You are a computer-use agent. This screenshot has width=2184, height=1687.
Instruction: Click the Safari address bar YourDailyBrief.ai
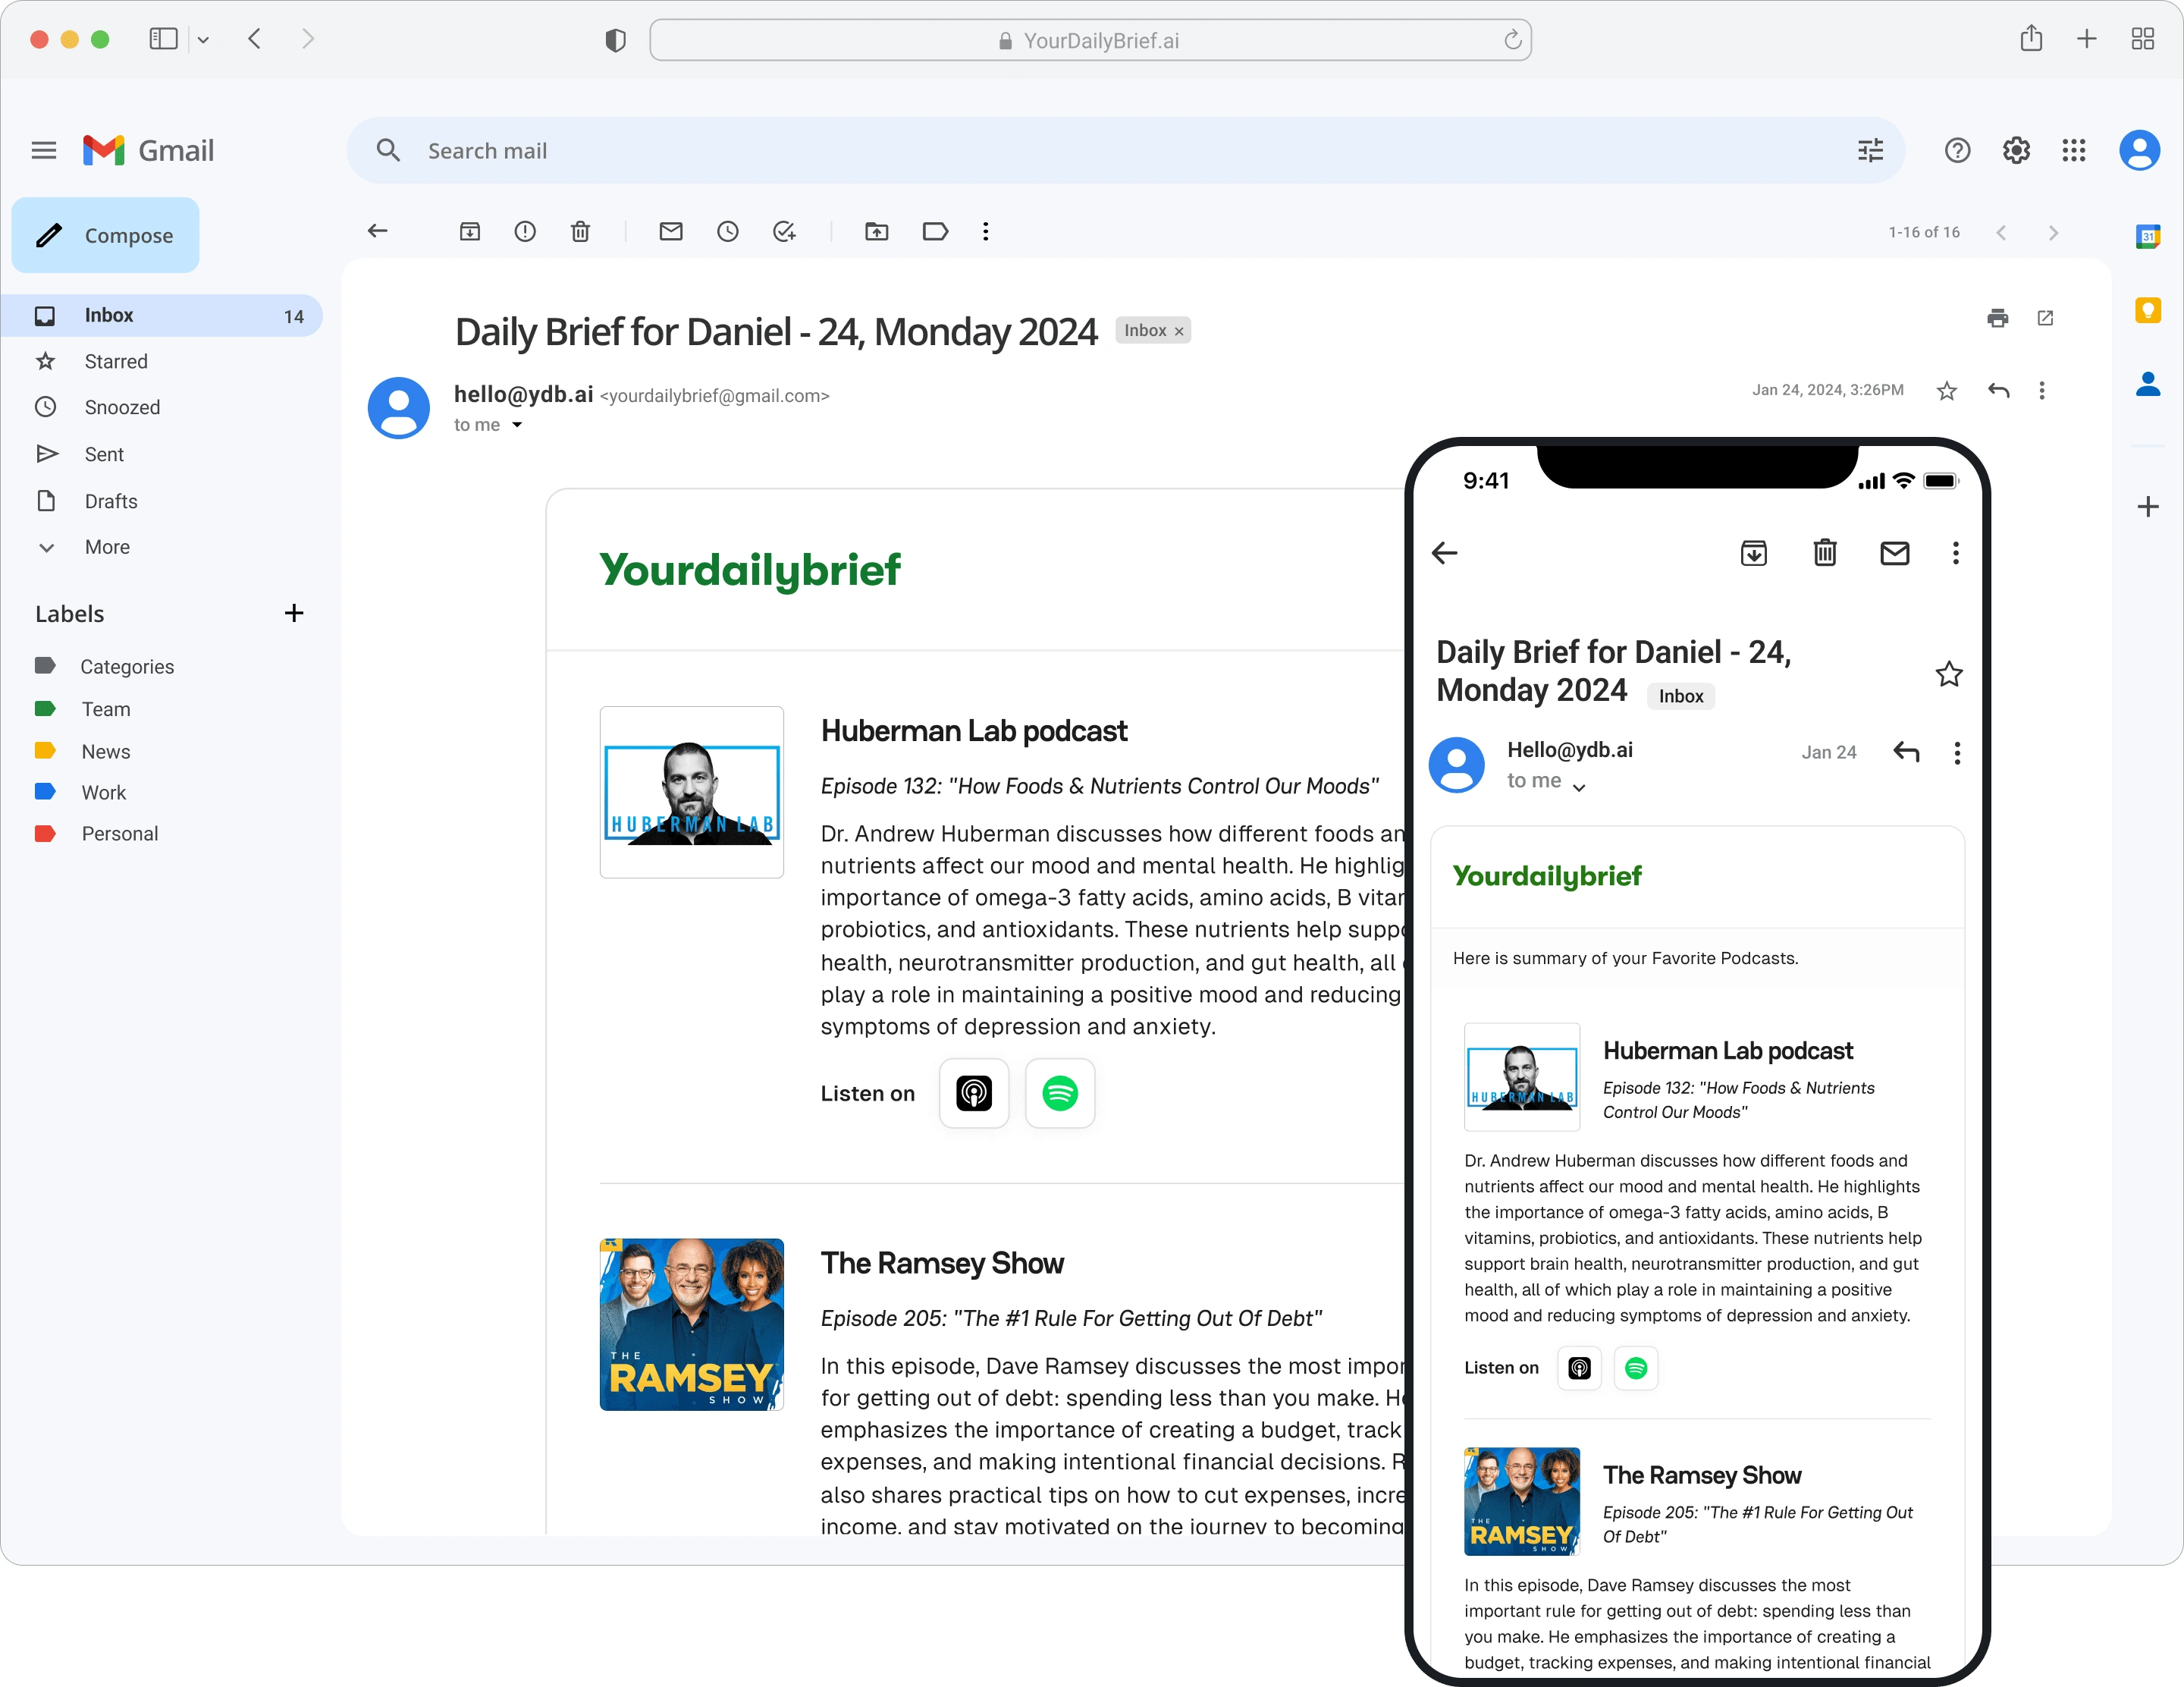(1090, 40)
